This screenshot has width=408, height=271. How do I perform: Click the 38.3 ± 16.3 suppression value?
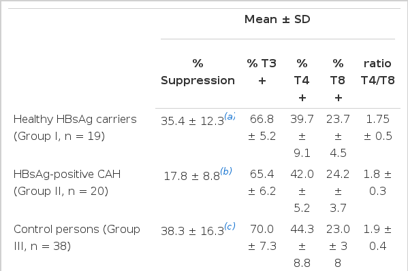[x=192, y=232]
